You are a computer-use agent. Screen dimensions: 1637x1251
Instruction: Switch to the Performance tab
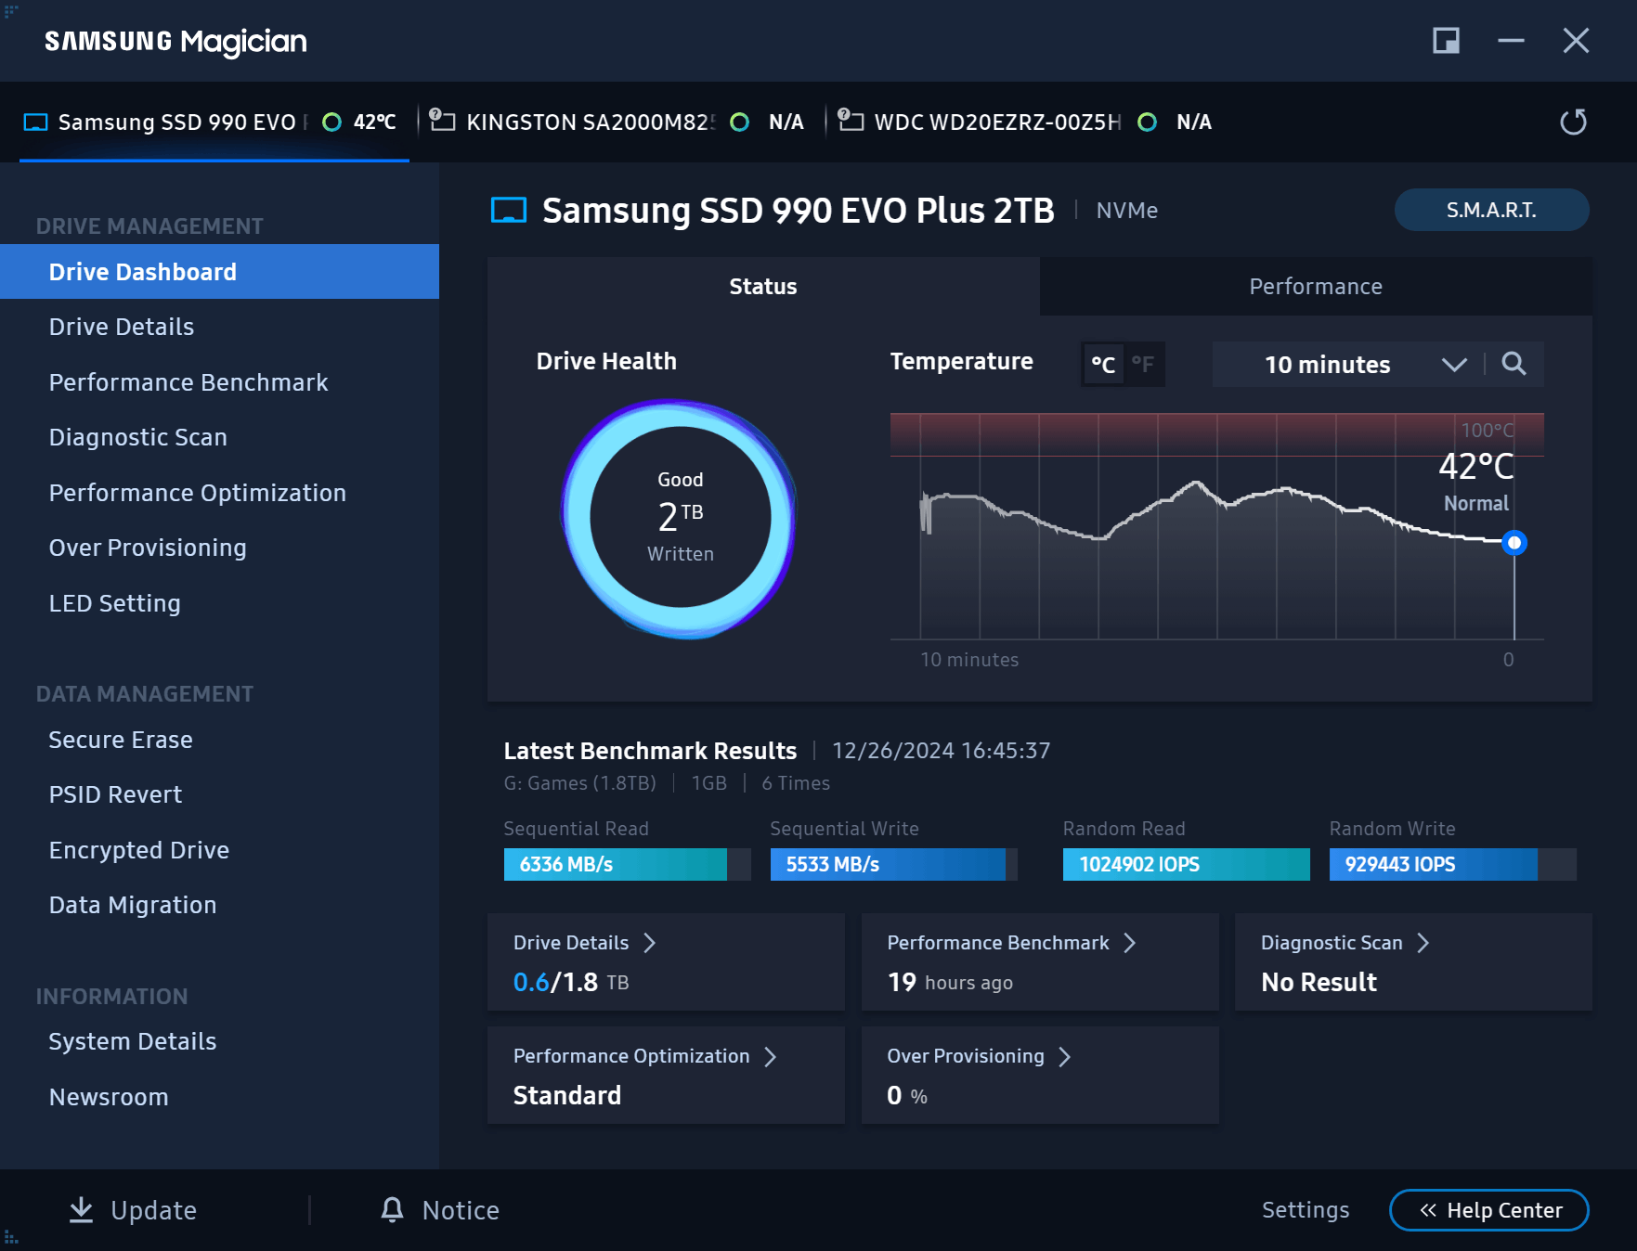pyautogui.click(x=1316, y=287)
